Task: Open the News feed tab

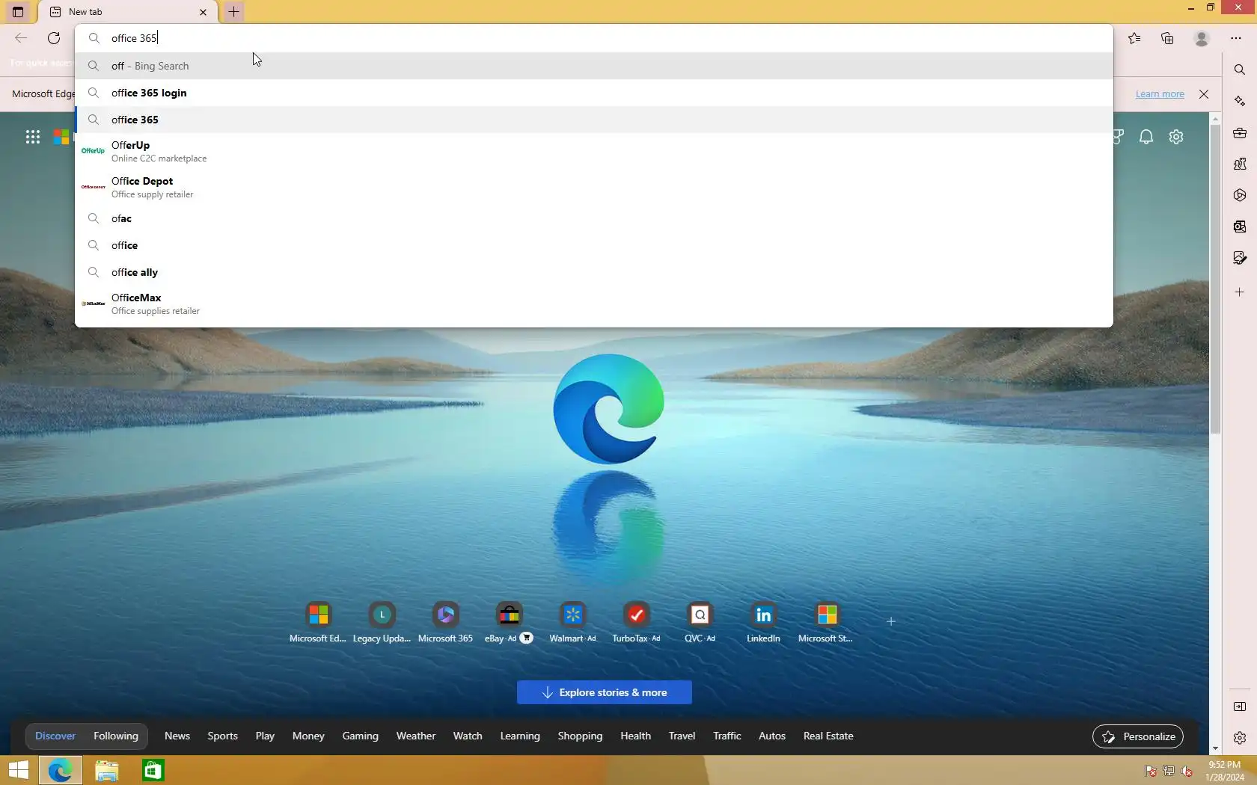Action: click(177, 736)
